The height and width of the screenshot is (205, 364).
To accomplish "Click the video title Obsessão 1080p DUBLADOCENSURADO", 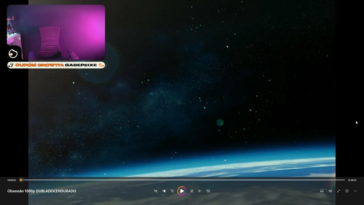I will pos(42,191).
